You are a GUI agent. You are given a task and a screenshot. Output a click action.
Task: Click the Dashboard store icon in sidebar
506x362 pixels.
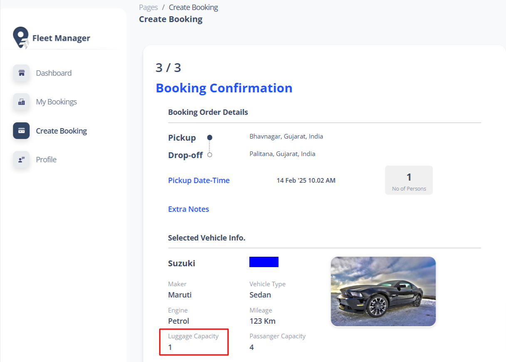pos(21,73)
